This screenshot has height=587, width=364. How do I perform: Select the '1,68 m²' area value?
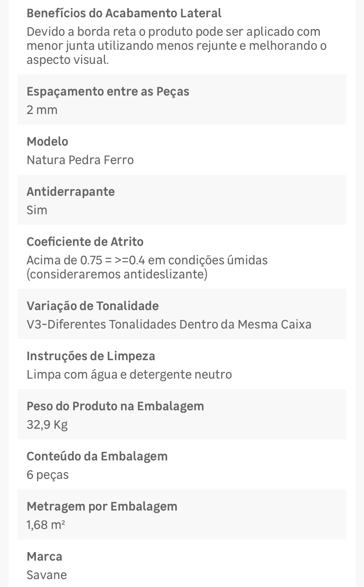point(46,525)
